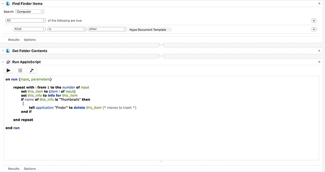Click the Finder icon beside Find Finder Items
325x172 pixels.
pos(8,3)
